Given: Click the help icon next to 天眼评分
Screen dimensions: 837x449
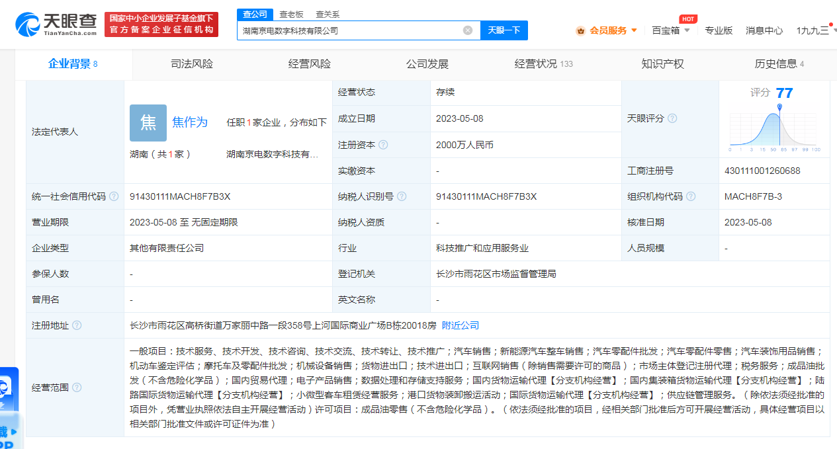Looking at the screenshot, I should click(x=672, y=118).
